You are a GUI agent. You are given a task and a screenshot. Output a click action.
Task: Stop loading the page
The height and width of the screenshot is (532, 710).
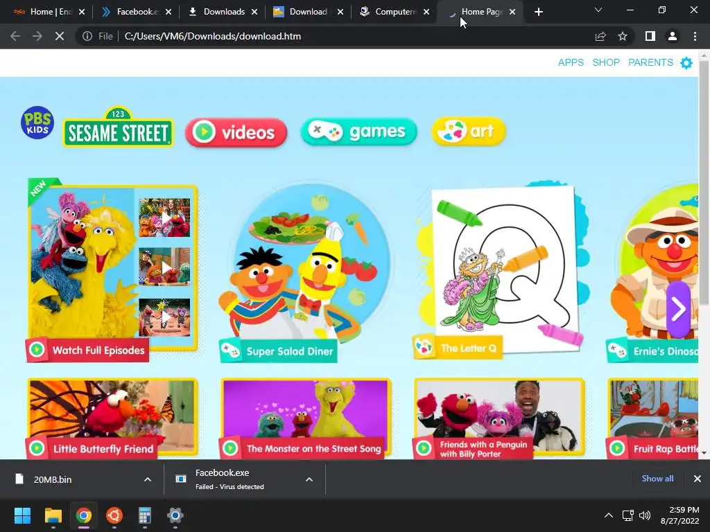60,36
